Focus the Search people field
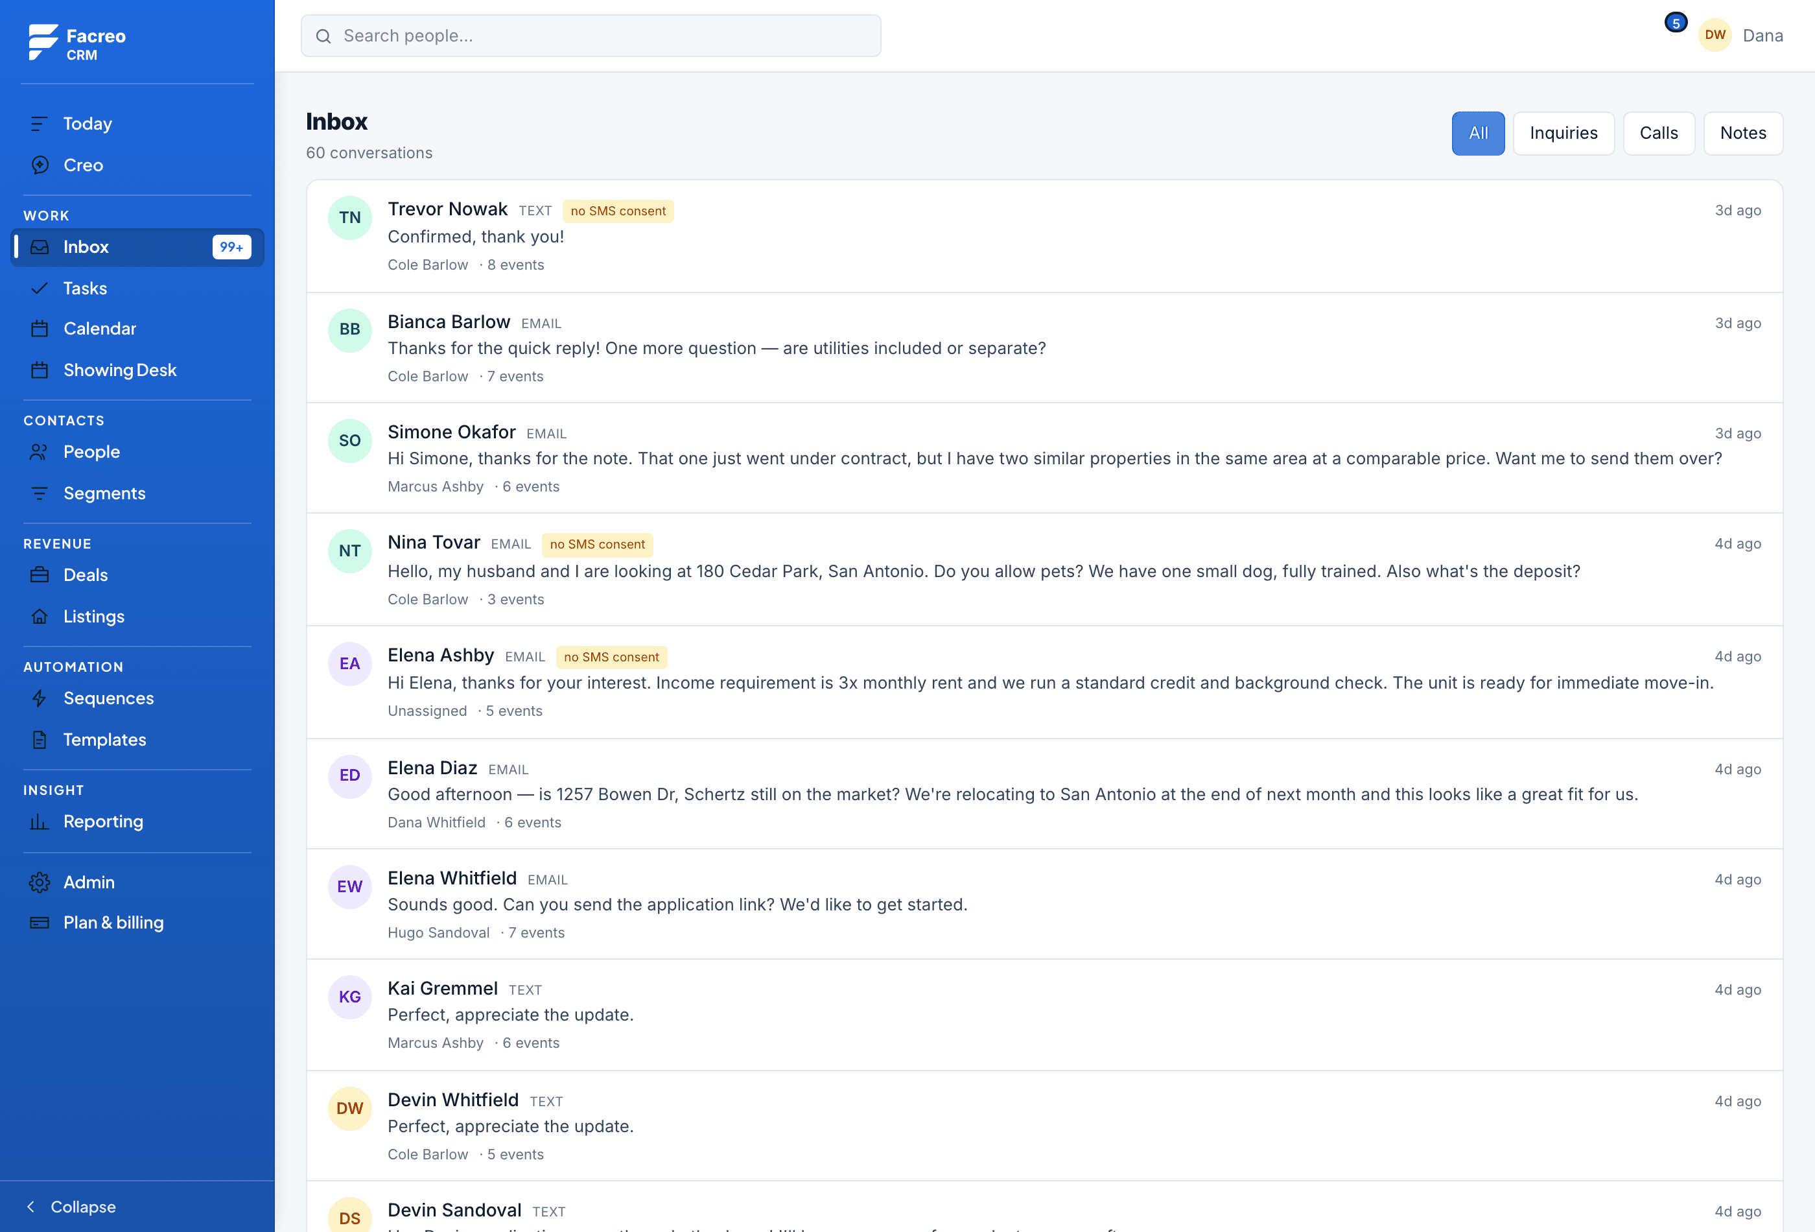The image size is (1815, 1232). point(591,36)
